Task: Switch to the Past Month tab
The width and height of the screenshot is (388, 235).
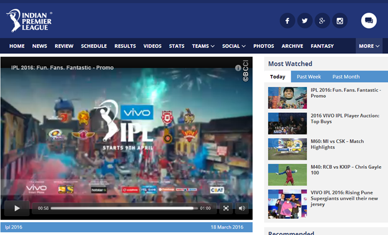Action: 346,77
